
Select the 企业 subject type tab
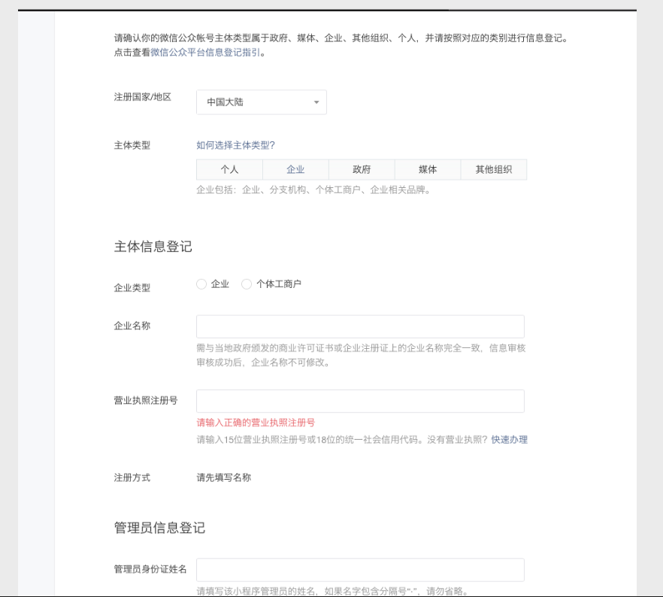pos(295,169)
